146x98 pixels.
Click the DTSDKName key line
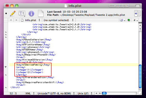click(x=29, y=50)
